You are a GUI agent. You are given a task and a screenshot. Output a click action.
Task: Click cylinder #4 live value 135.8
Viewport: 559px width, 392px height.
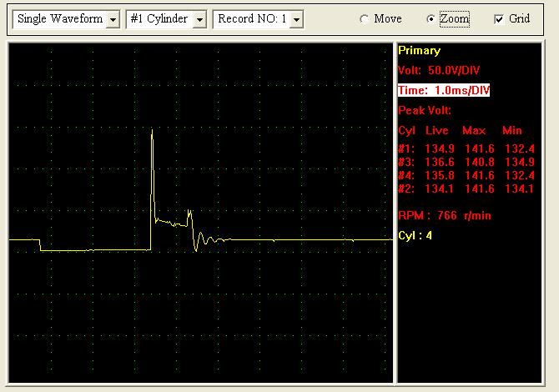pyautogui.click(x=440, y=175)
